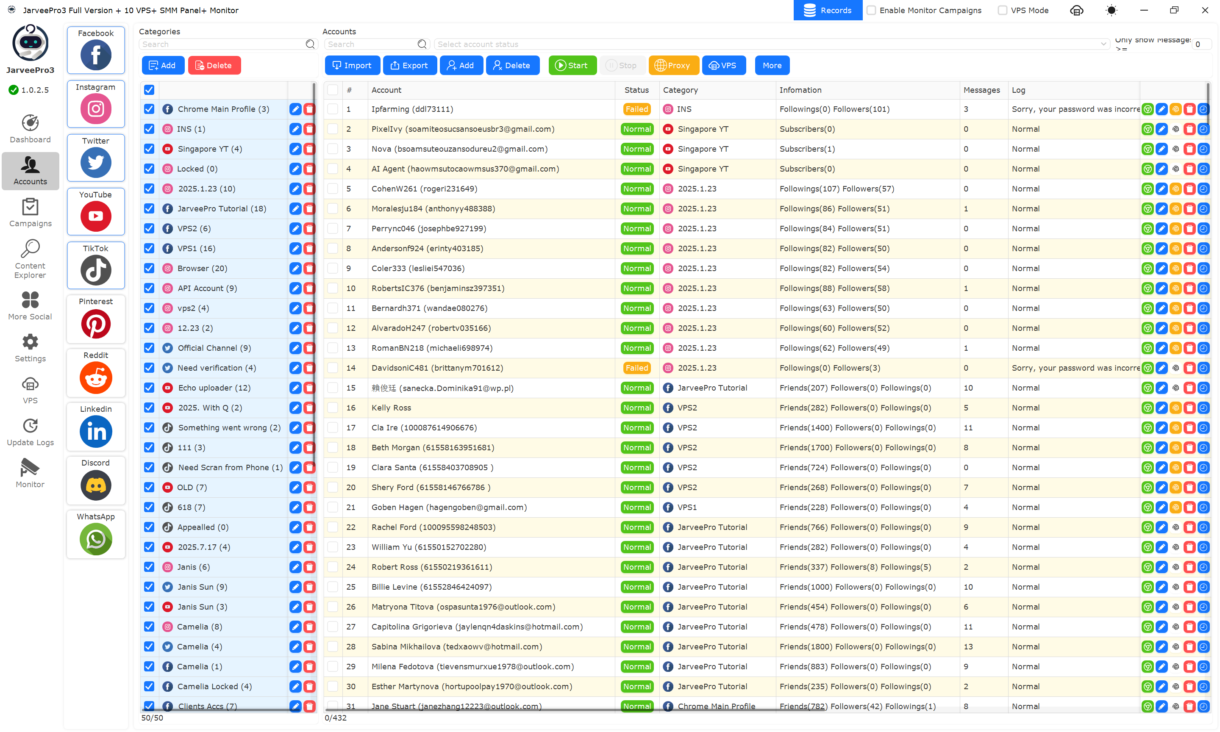
Task: Toggle the VPS Mode checkbox
Action: (x=1002, y=10)
